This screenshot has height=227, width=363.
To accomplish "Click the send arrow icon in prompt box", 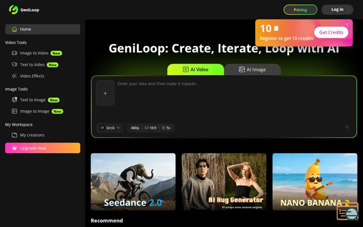I will click(347, 128).
